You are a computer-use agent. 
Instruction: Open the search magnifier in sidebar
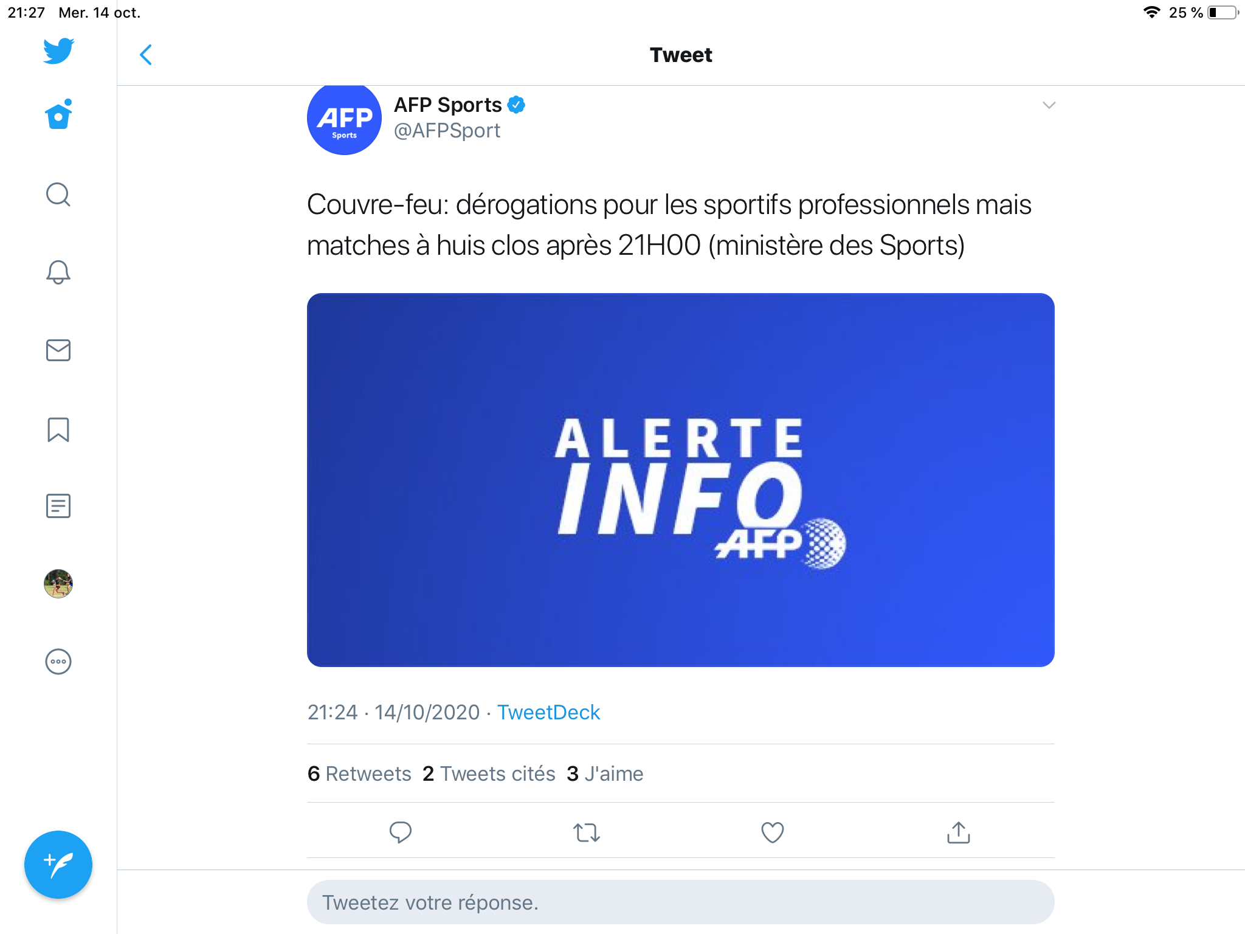(x=58, y=195)
